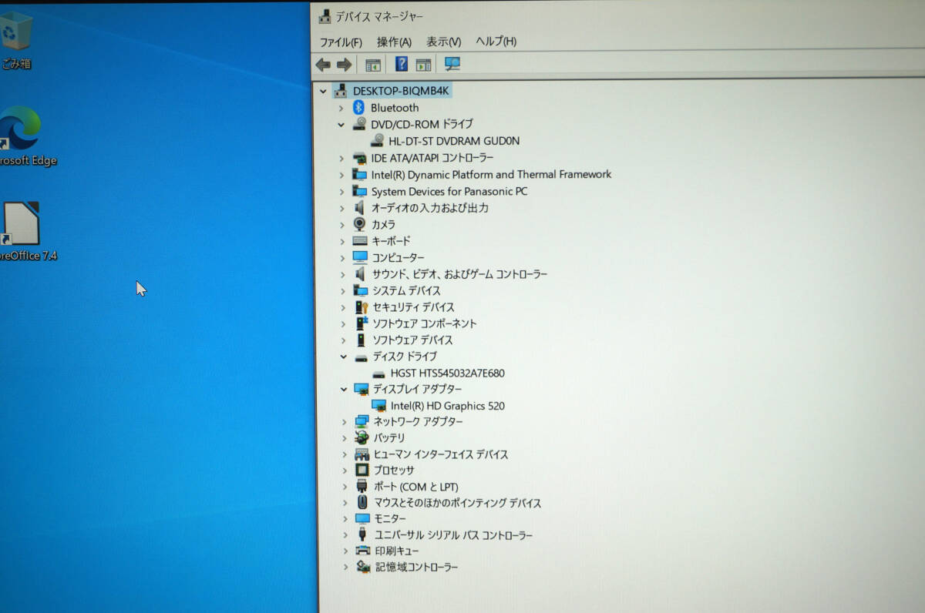925x613 pixels.
Task: Collapse the DESKTOP-BIQMB4K root node
Action: pyautogui.click(x=323, y=91)
